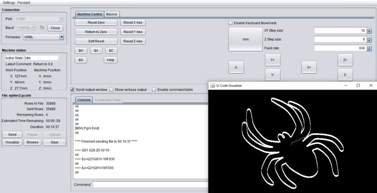Click the [MSG:Pgm End] console line
The image size is (377, 193).
[87, 128]
